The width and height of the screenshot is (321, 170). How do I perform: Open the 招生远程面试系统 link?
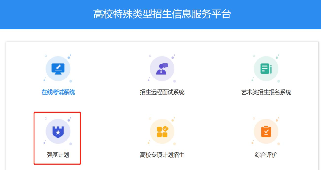162,92
